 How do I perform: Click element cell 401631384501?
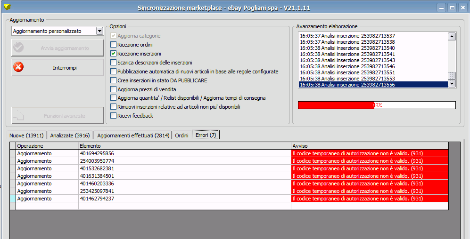tap(185, 176)
